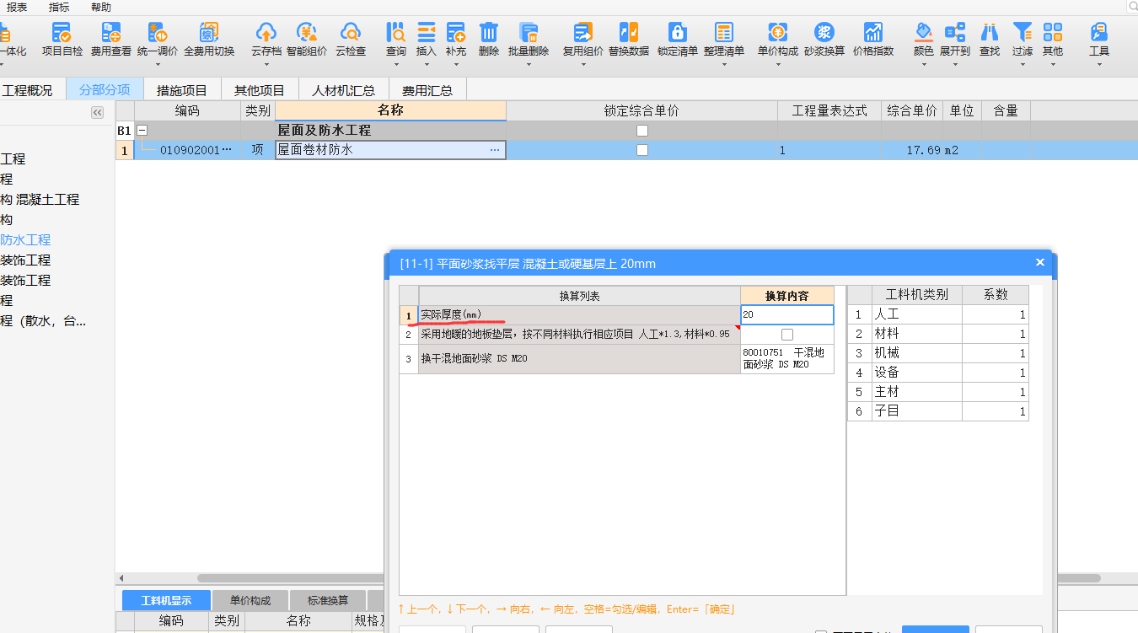Switch to the 人材机汇总 tab
1138x633 pixels.
tap(343, 90)
